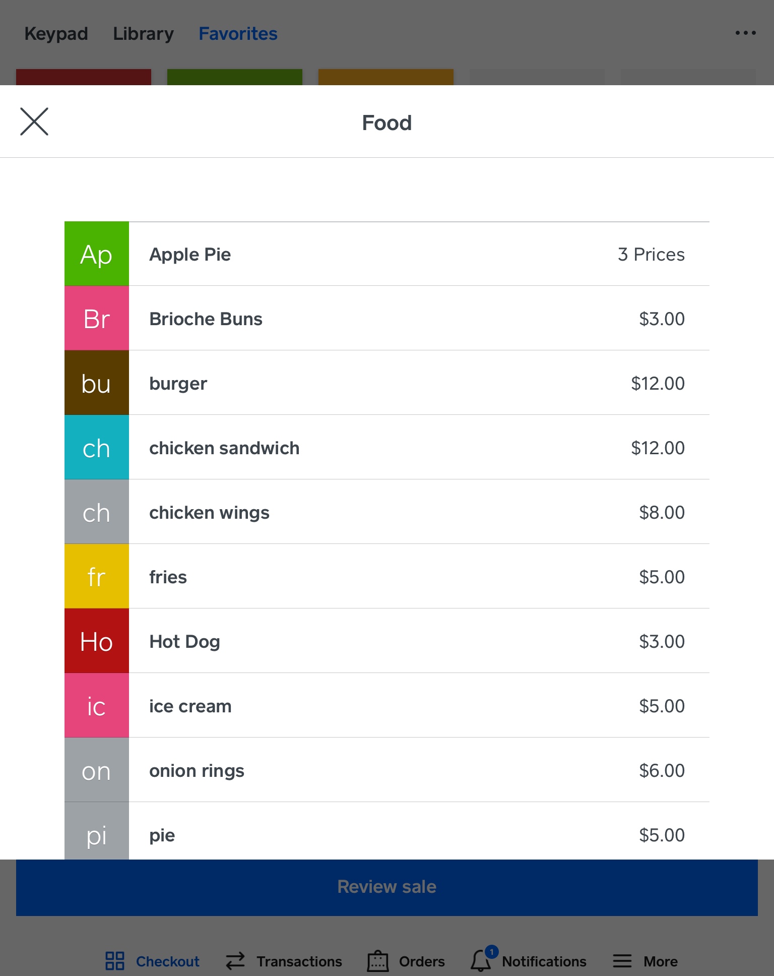Go to Transactions in bottom bar

pyautogui.click(x=284, y=961)
